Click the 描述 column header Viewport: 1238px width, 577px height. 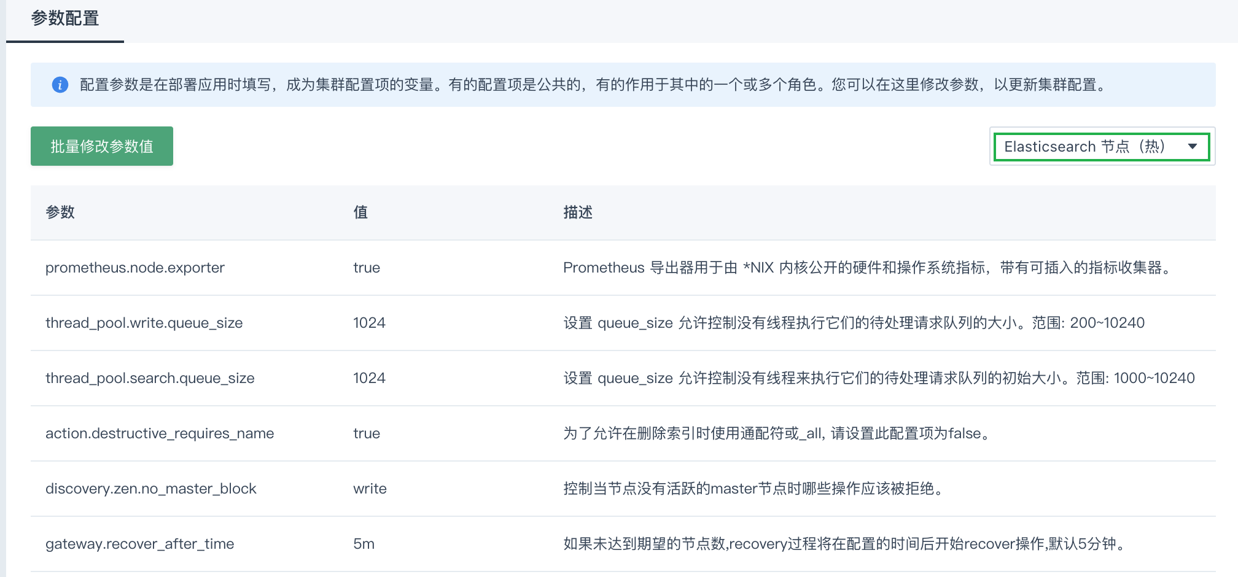click(x=578, y=212)
